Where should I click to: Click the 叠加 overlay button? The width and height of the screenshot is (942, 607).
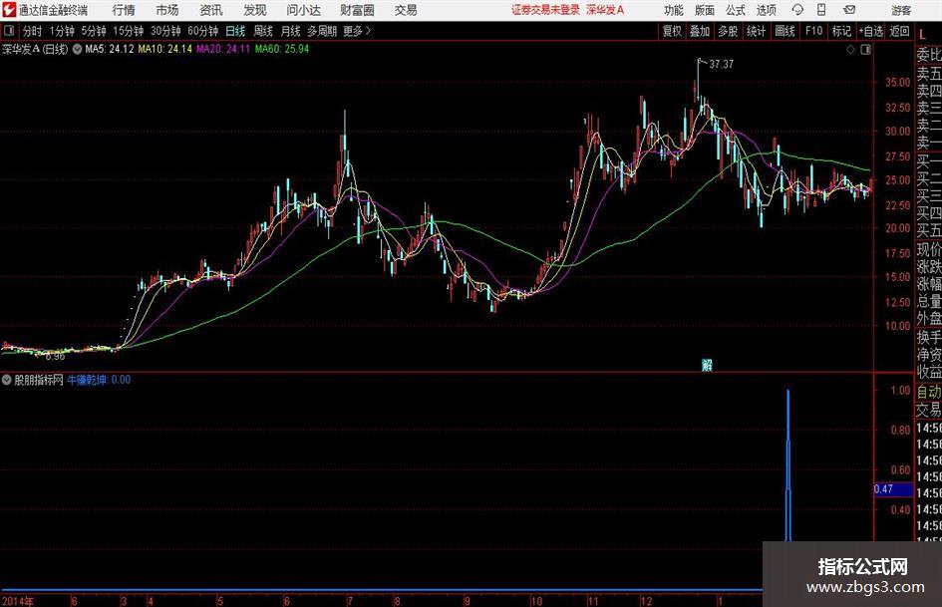coord(700,31)
